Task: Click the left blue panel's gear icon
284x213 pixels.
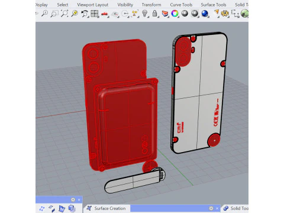Action: pos(73,199)
